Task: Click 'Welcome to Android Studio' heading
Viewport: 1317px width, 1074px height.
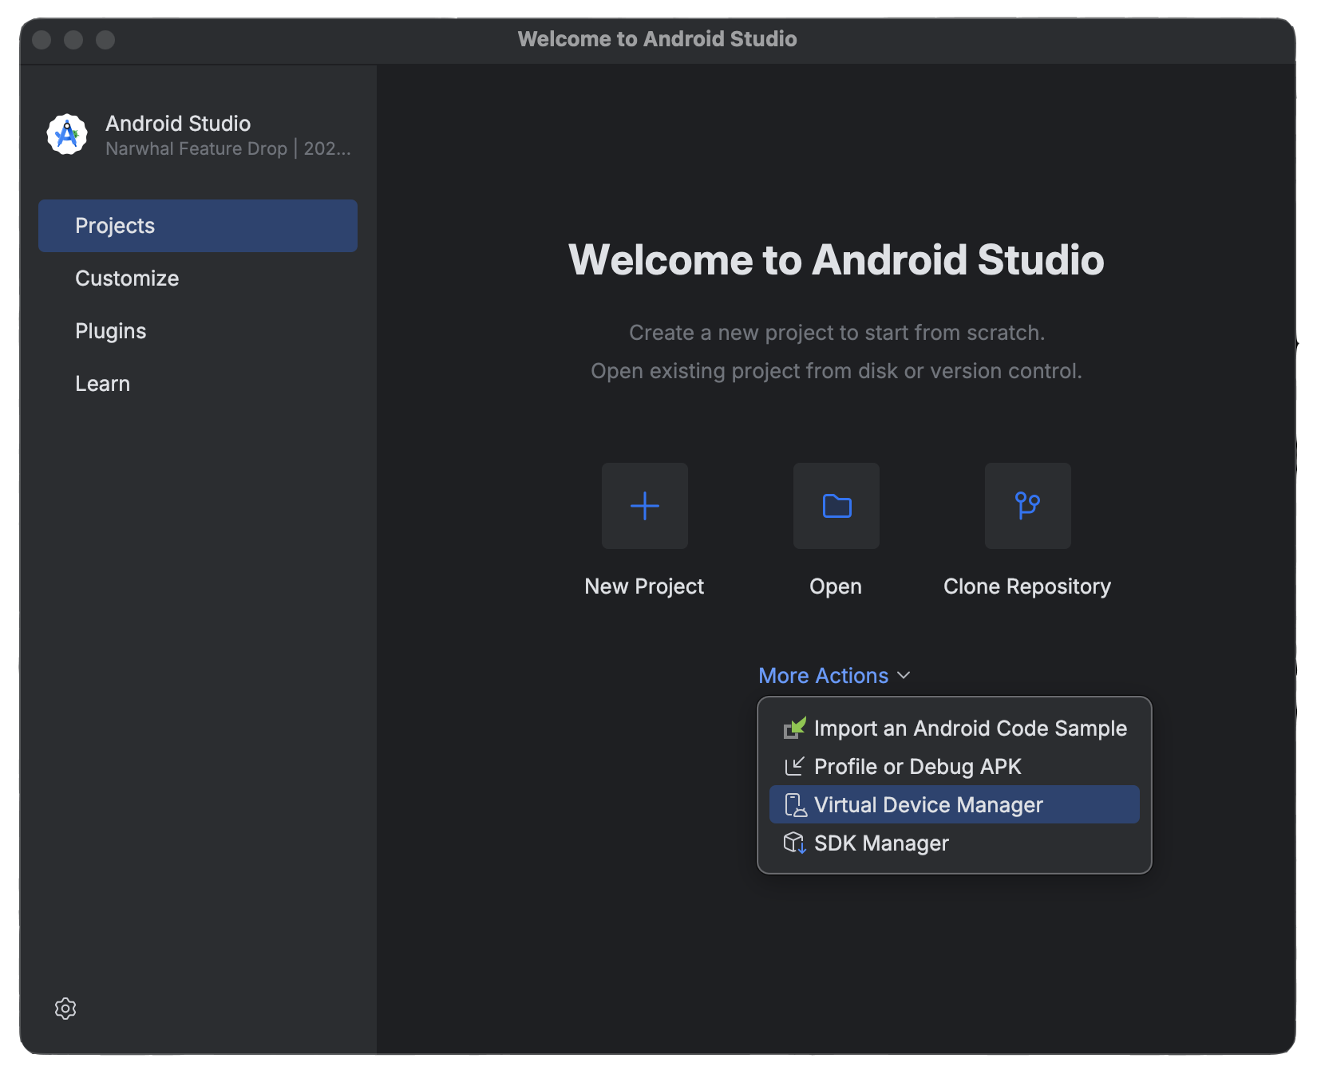Action: tap(836, 260)
